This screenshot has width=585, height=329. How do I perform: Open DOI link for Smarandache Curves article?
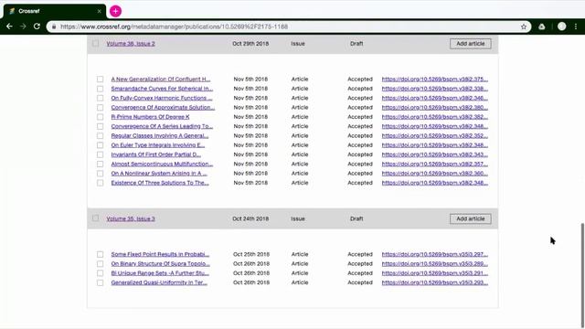[435, 89]
